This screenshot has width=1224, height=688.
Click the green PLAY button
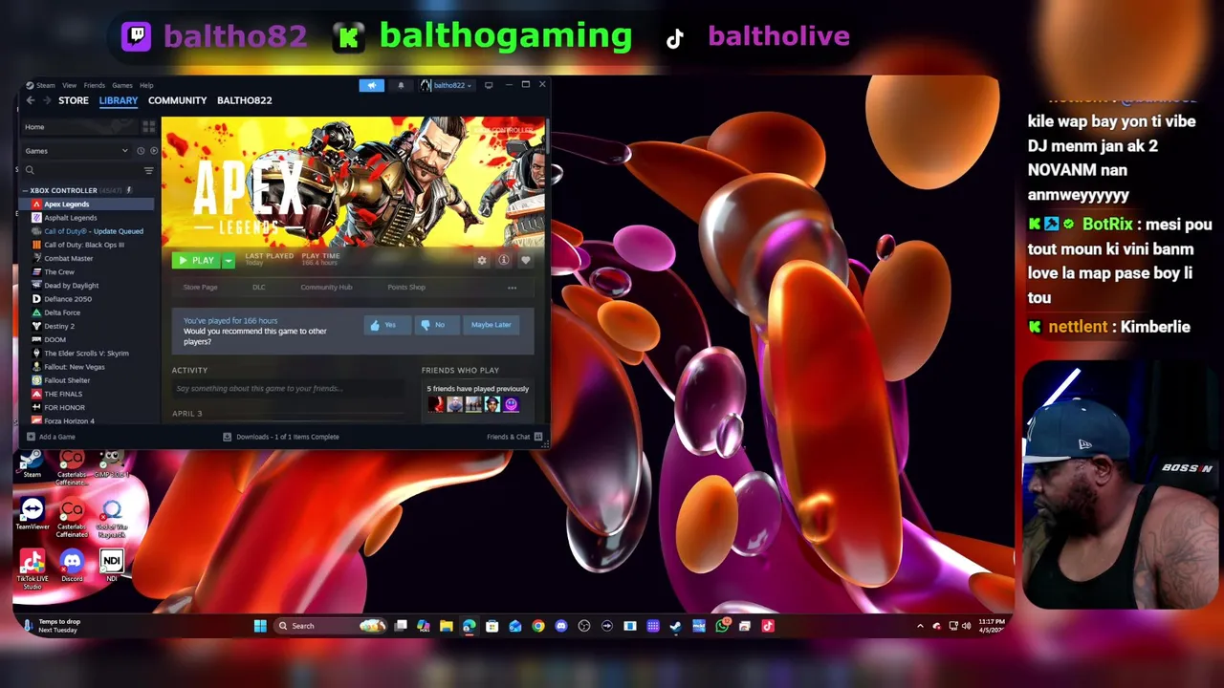click(x=197, y=260)
